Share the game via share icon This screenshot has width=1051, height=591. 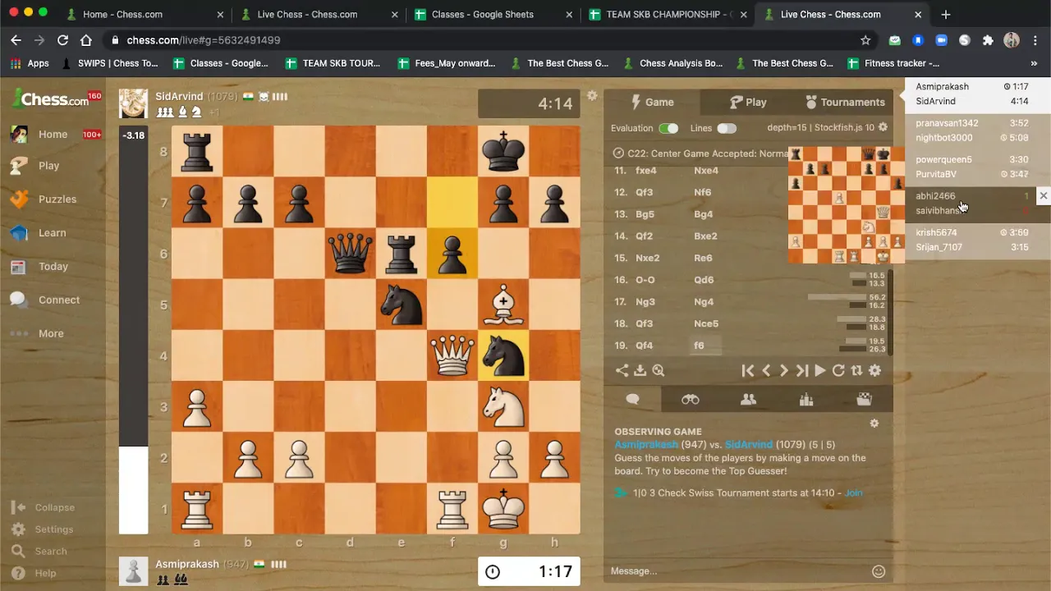[x=622, y=370]
